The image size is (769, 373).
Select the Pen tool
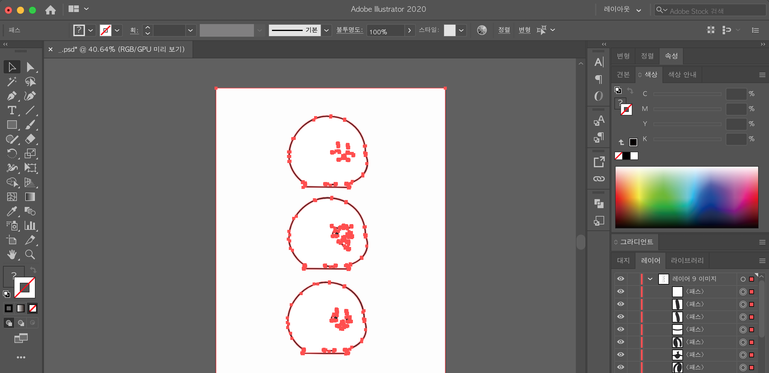(12, 96)
